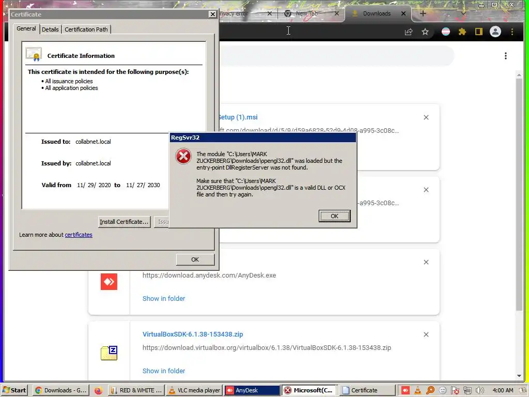The height and width of the screenshot is (397, 529).
Task: Show VirtualBoxSDK zip in folder
Action: 164,371
